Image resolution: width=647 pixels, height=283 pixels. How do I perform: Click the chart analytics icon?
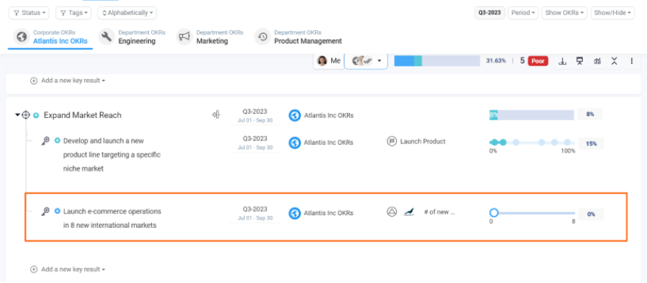[597, 61]
